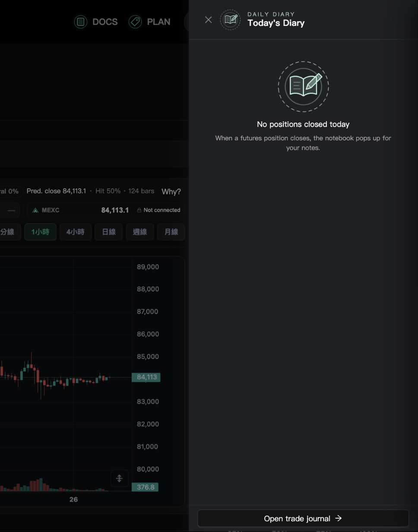Click the chart vertical auto-scale arrows icon
The height and width of the screenshot is (532, 418).
pyautogui.click(x=119, y=478)
